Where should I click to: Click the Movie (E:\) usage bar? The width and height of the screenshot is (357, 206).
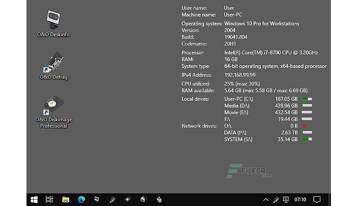tap(307, 112)
